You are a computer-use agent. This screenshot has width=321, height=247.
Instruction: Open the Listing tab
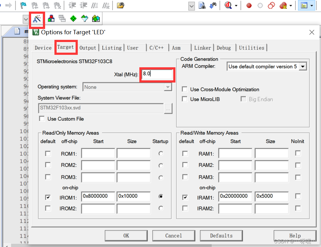[x=112, y=48]
